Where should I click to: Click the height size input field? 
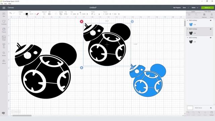point(84,14)
